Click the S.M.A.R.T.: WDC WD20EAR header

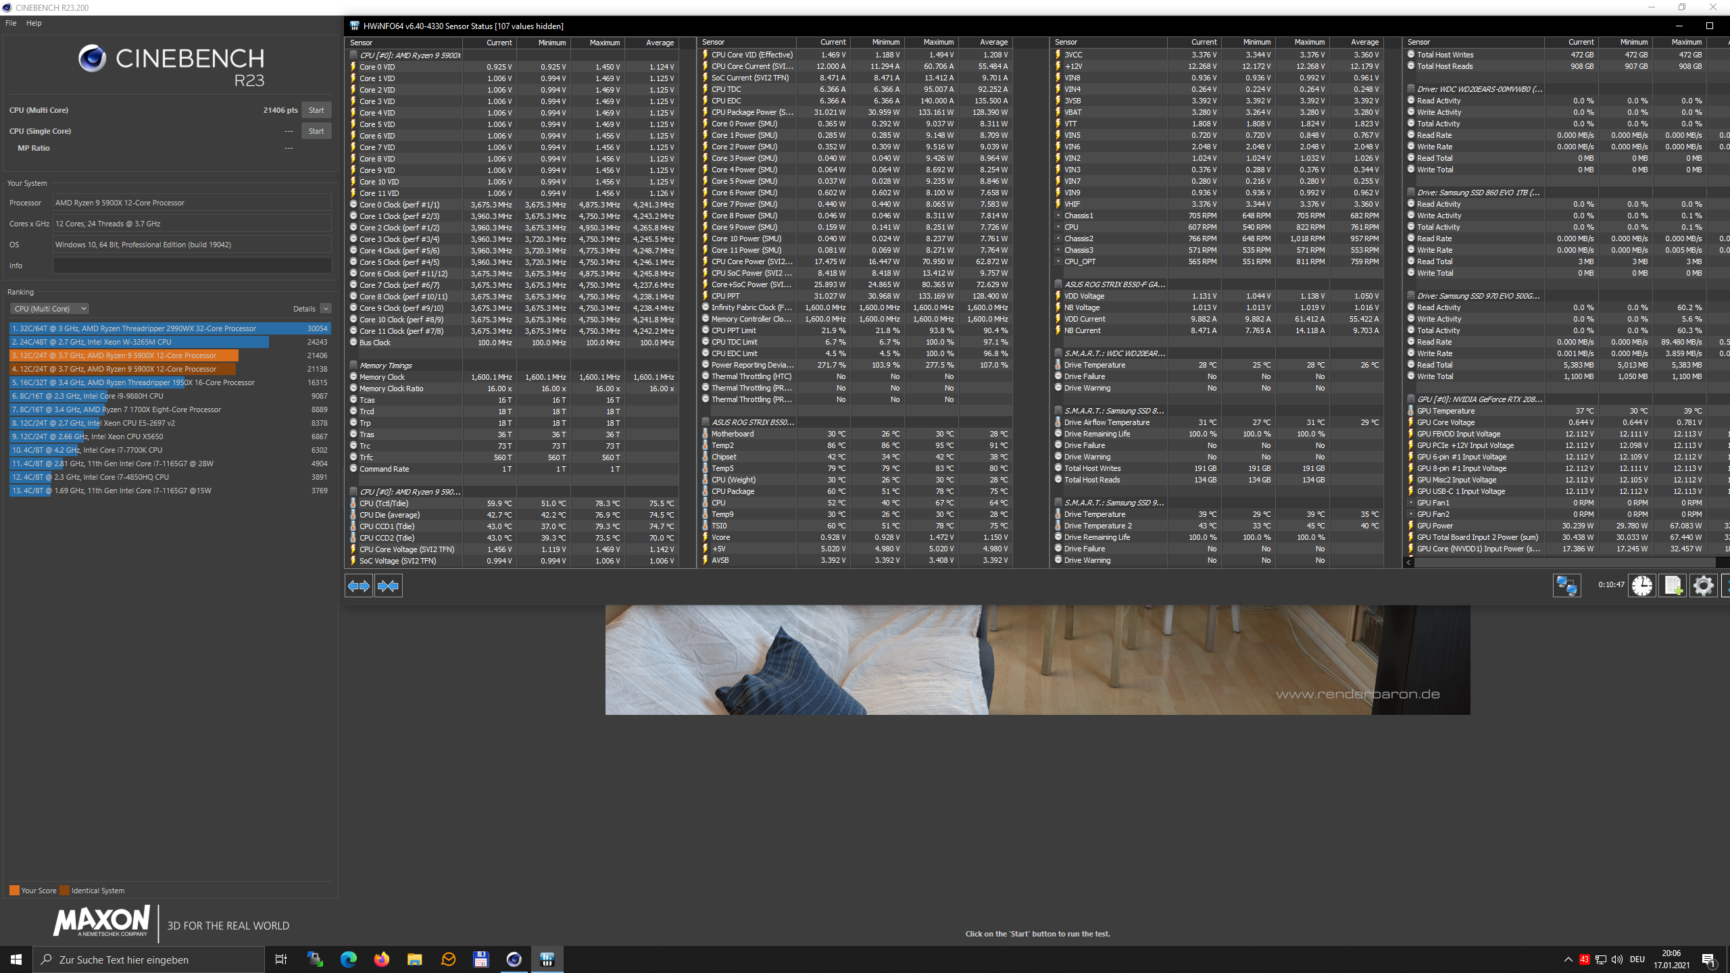[1110, 353]
